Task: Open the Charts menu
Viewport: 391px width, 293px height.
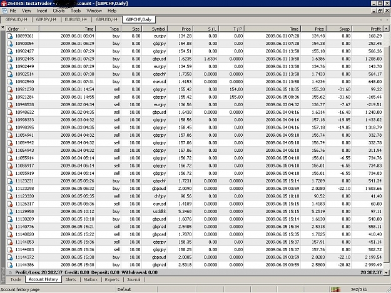Action: tap(59, 11)
